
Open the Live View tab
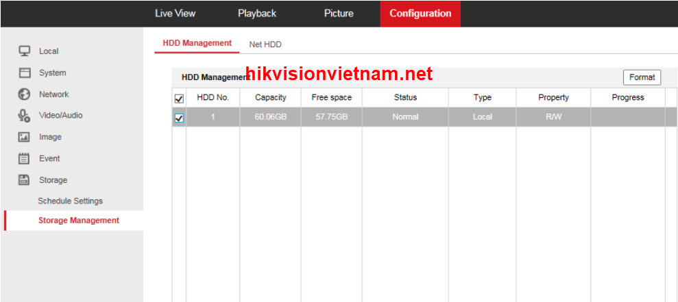(175, 14)
